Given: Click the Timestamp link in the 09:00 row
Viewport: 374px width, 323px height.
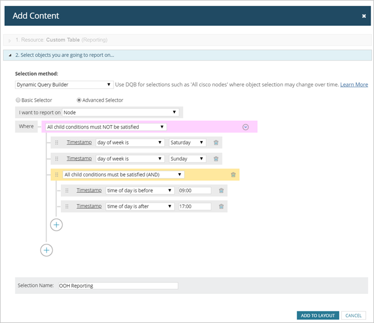Looking at the screenshot, I should pyautogui.click(x=89, y=191).
